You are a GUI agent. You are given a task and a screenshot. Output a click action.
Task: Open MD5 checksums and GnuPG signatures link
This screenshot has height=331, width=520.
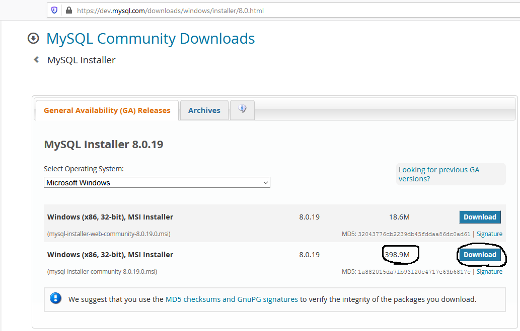tap(232, 299)
